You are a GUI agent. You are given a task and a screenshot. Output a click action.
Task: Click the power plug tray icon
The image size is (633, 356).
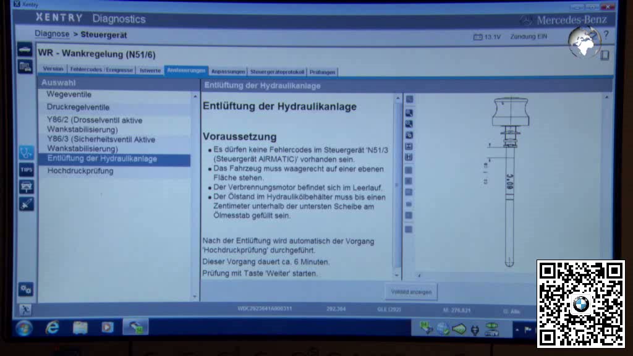(475, 330)
